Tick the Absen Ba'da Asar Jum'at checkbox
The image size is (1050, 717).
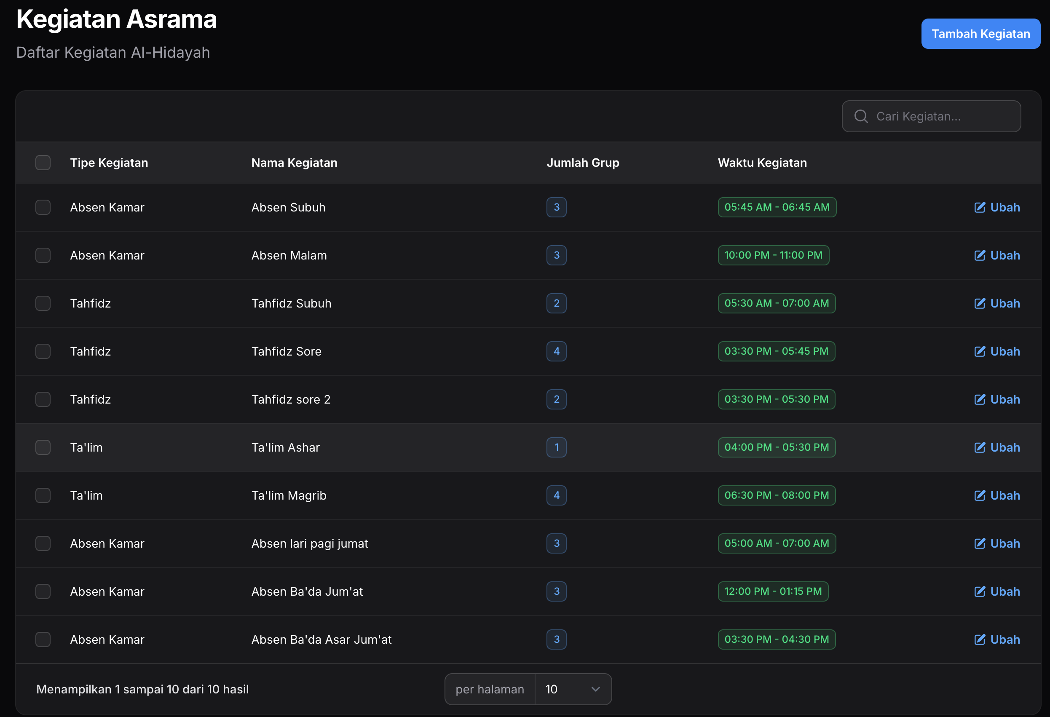(x=43, y=640)
